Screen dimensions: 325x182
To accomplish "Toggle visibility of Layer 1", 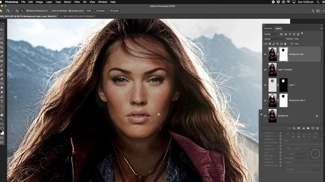I will click(265, 85).
